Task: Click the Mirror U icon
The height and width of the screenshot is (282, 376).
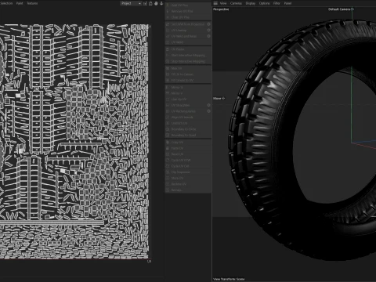Action: tap(168, 87)
